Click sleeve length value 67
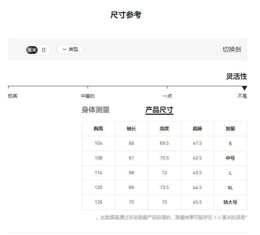Viewport: 260px width, 235px height. [x=131, y=158]
